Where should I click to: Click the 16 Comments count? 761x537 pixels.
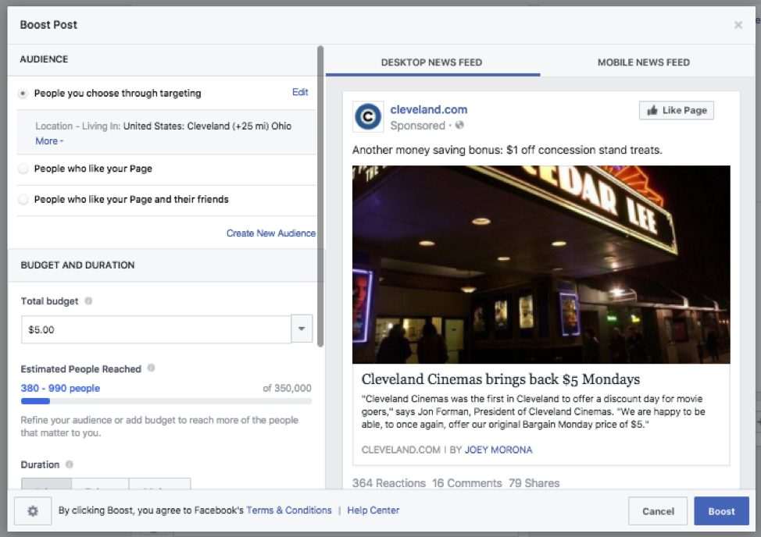[467, 483]
